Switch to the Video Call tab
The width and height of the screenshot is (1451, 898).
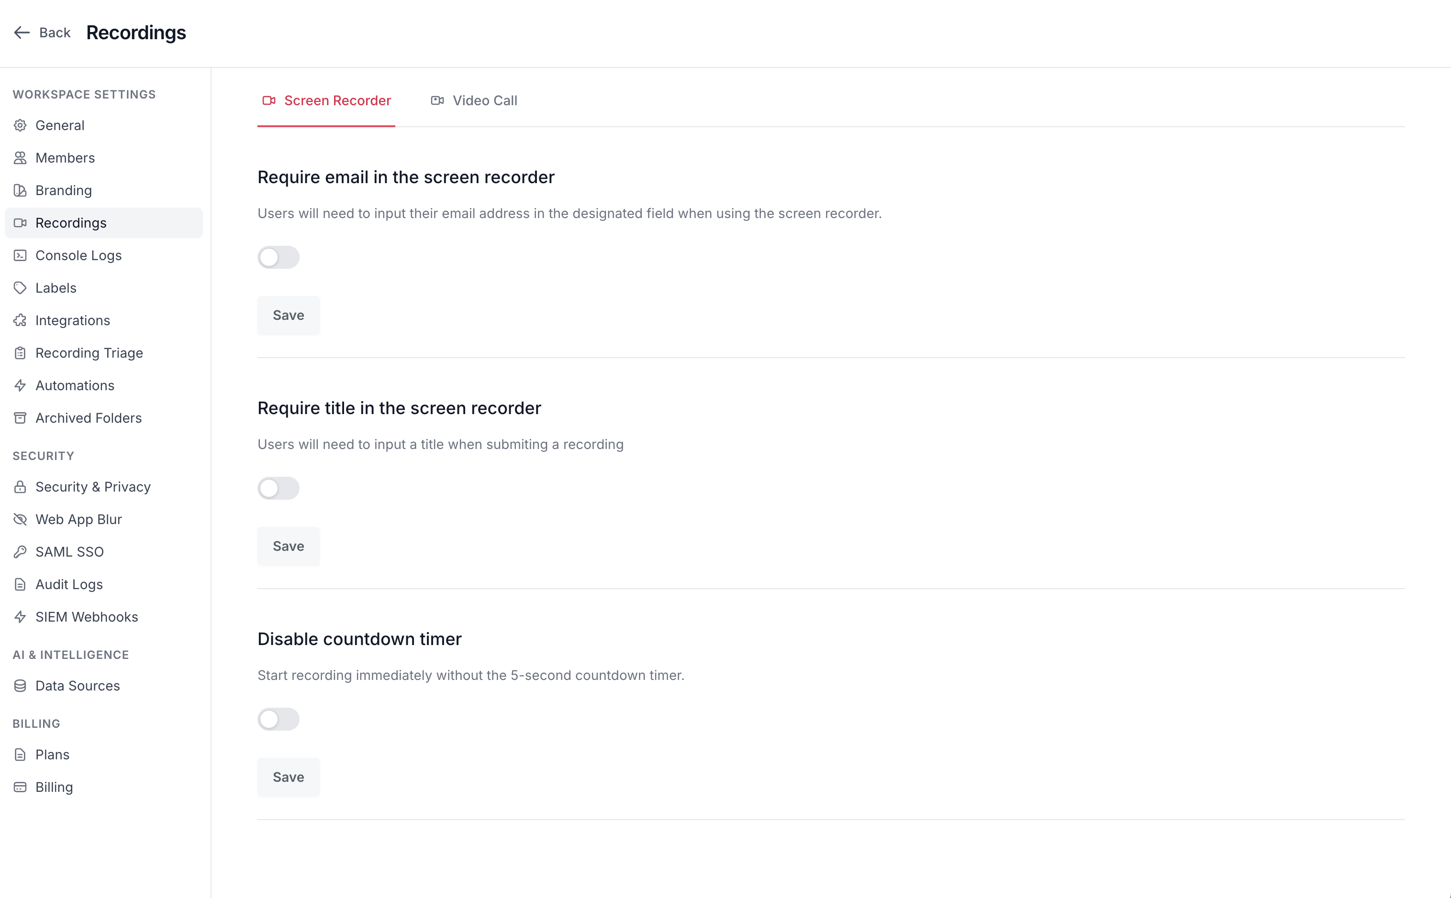coord(474,101)
